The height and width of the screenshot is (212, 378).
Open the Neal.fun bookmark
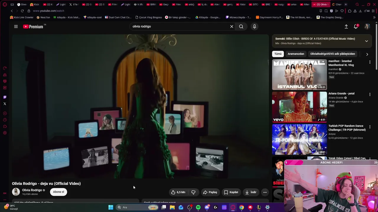click(43, 17)
